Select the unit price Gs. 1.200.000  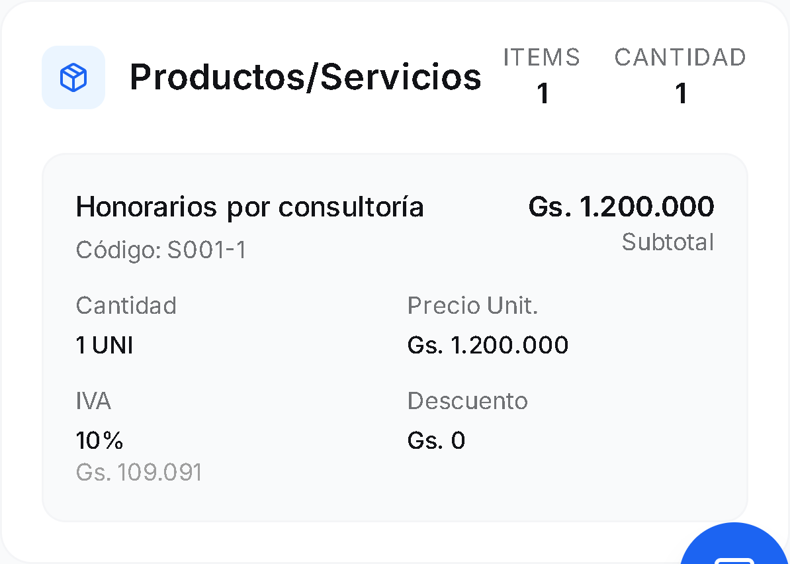click(488, 345)
